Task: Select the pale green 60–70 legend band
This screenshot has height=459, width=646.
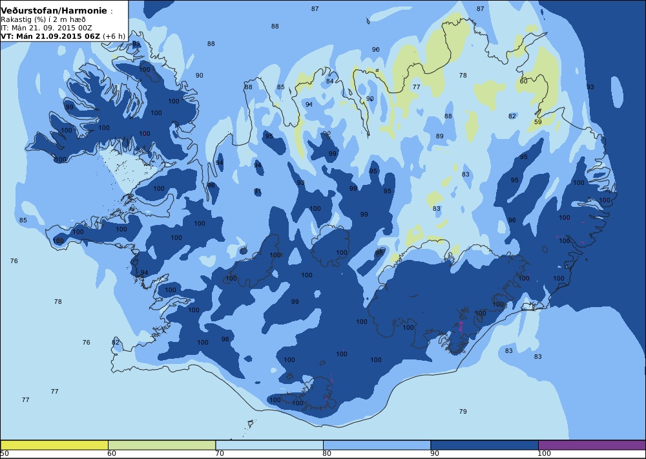Action: point(162,445)
